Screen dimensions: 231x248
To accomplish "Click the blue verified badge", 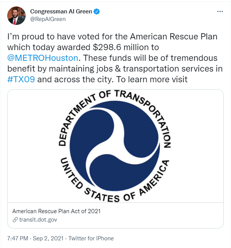I will click(x=97, y=11).
